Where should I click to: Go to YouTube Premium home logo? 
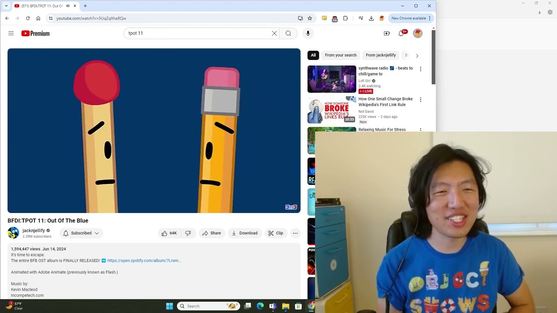point(35,33)
